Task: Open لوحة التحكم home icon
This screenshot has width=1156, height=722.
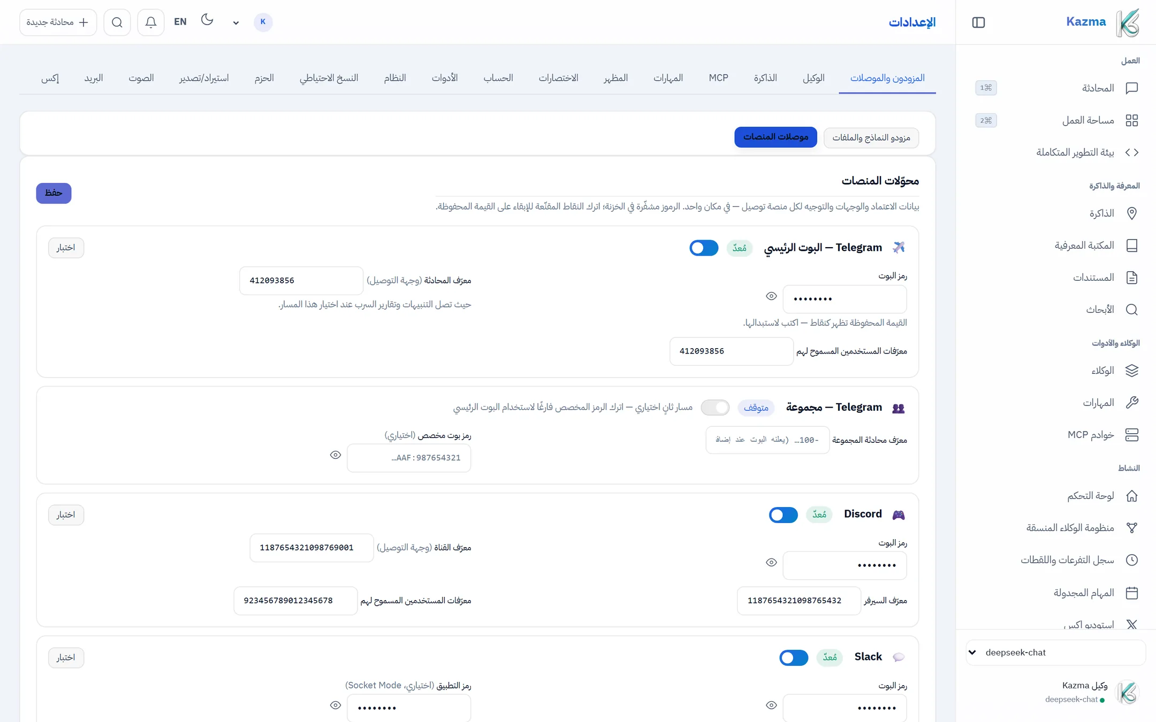Action: click(x=1131, y=496)
